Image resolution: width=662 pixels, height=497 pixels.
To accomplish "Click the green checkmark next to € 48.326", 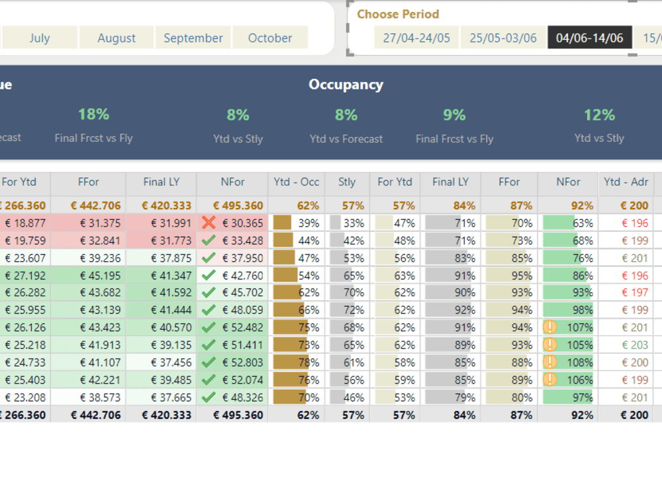I will (x=209, y=398).
